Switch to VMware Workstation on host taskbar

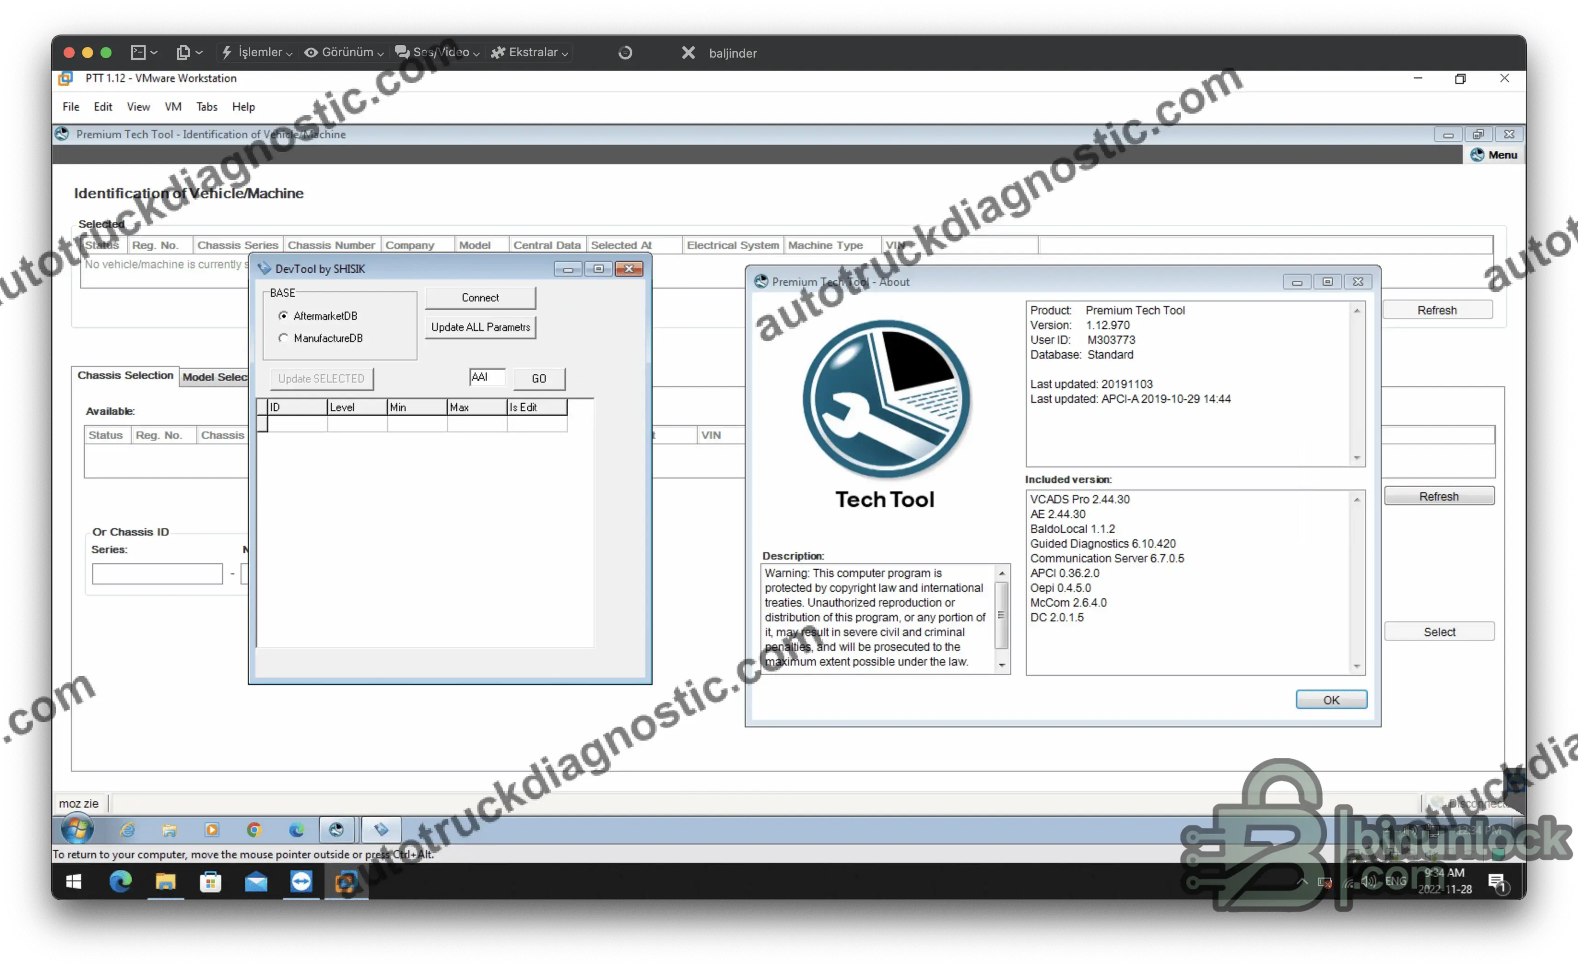point(347,882)
